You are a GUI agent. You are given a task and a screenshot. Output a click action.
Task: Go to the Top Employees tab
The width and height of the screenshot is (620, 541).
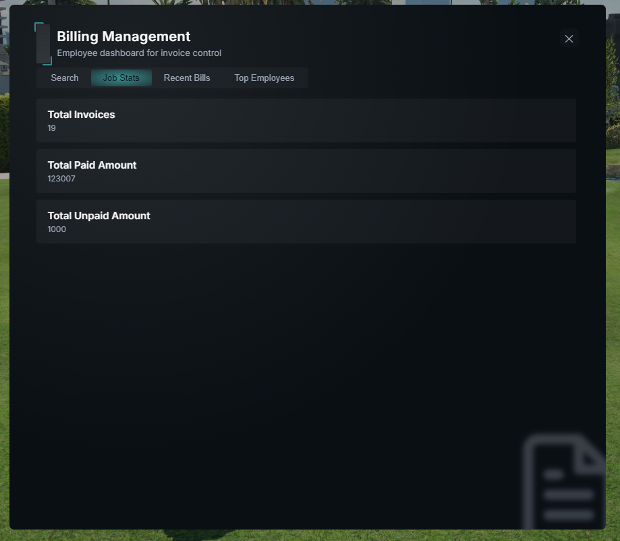264,78
